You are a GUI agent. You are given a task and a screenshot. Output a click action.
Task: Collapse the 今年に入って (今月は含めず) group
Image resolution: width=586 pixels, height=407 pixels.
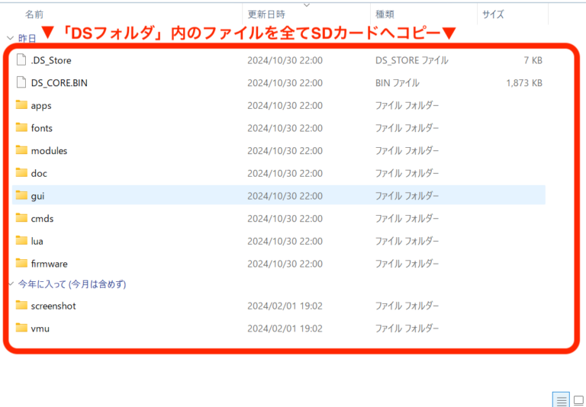click(9, 284)
